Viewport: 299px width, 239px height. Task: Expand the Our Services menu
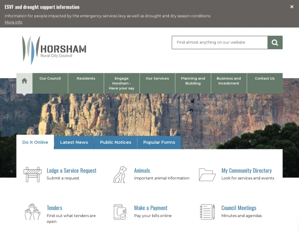[x=157, y=79]
